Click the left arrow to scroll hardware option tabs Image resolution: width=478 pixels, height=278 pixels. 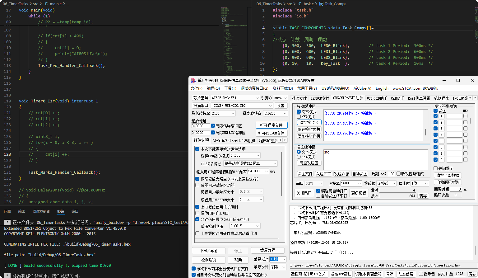[x=281, y=140]
